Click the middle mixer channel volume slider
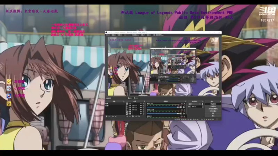This screenshot has width=278, height=156. point(163,114)
